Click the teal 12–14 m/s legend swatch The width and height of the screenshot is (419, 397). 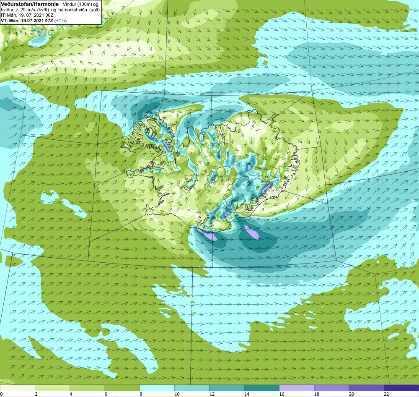tap(227, 388)
